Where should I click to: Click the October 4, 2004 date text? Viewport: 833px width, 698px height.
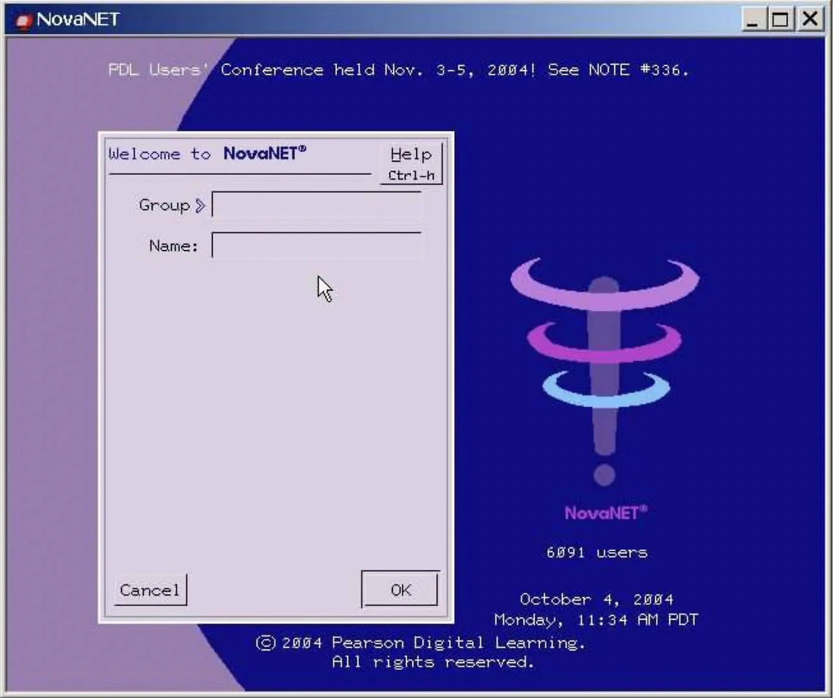(596, 599)
